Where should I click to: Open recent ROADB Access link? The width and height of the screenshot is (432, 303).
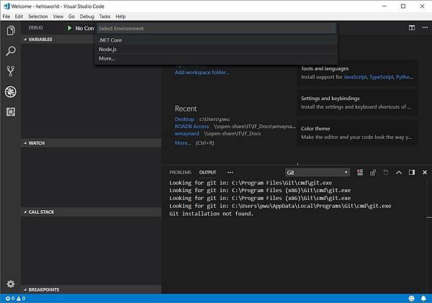click(192, 127)
